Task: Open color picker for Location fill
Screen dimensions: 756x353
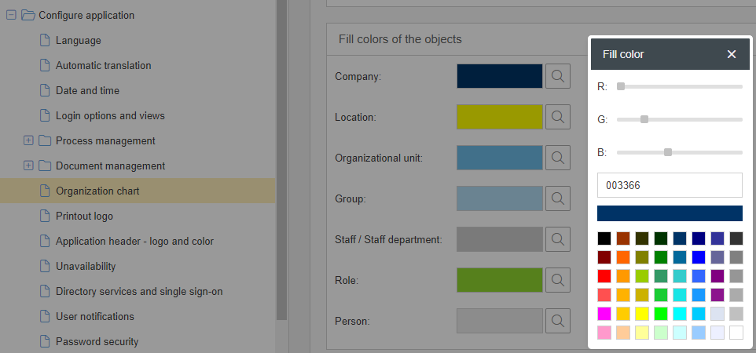Action: pos(557,117)
